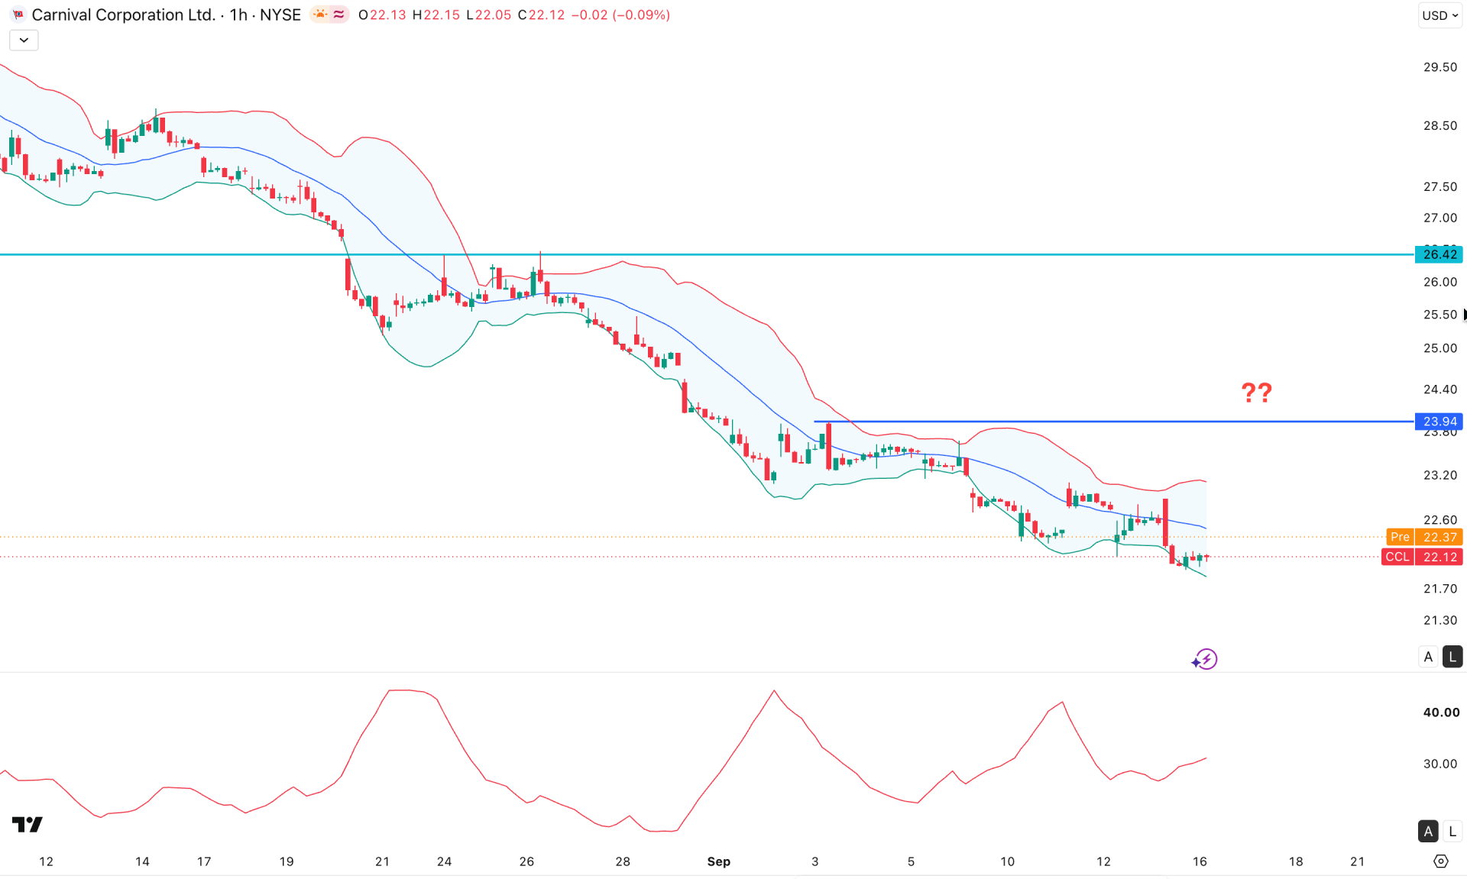Select the blue 23.94 price label
The width and height of the screenshot is (1467, 879).
(x=1439, y=422)
